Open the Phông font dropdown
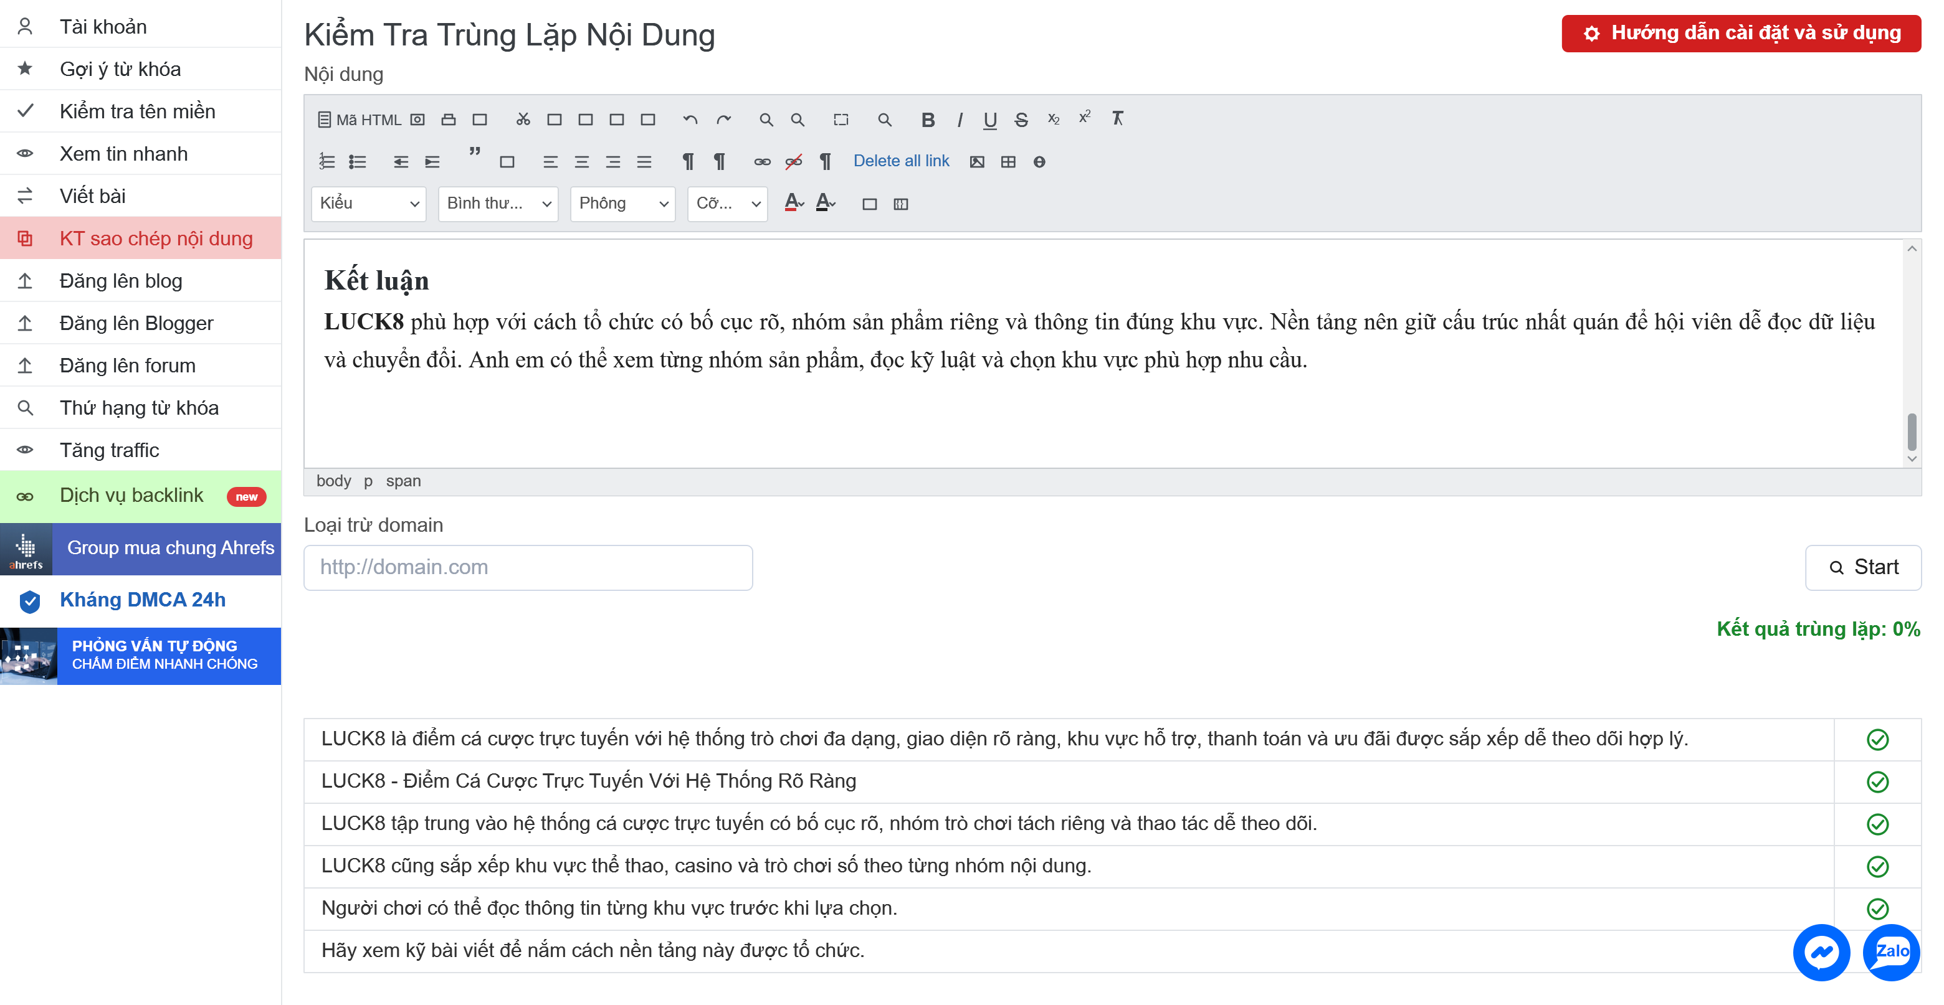Viewport: 1944px width, 1005px height. [x=622, y=204]
